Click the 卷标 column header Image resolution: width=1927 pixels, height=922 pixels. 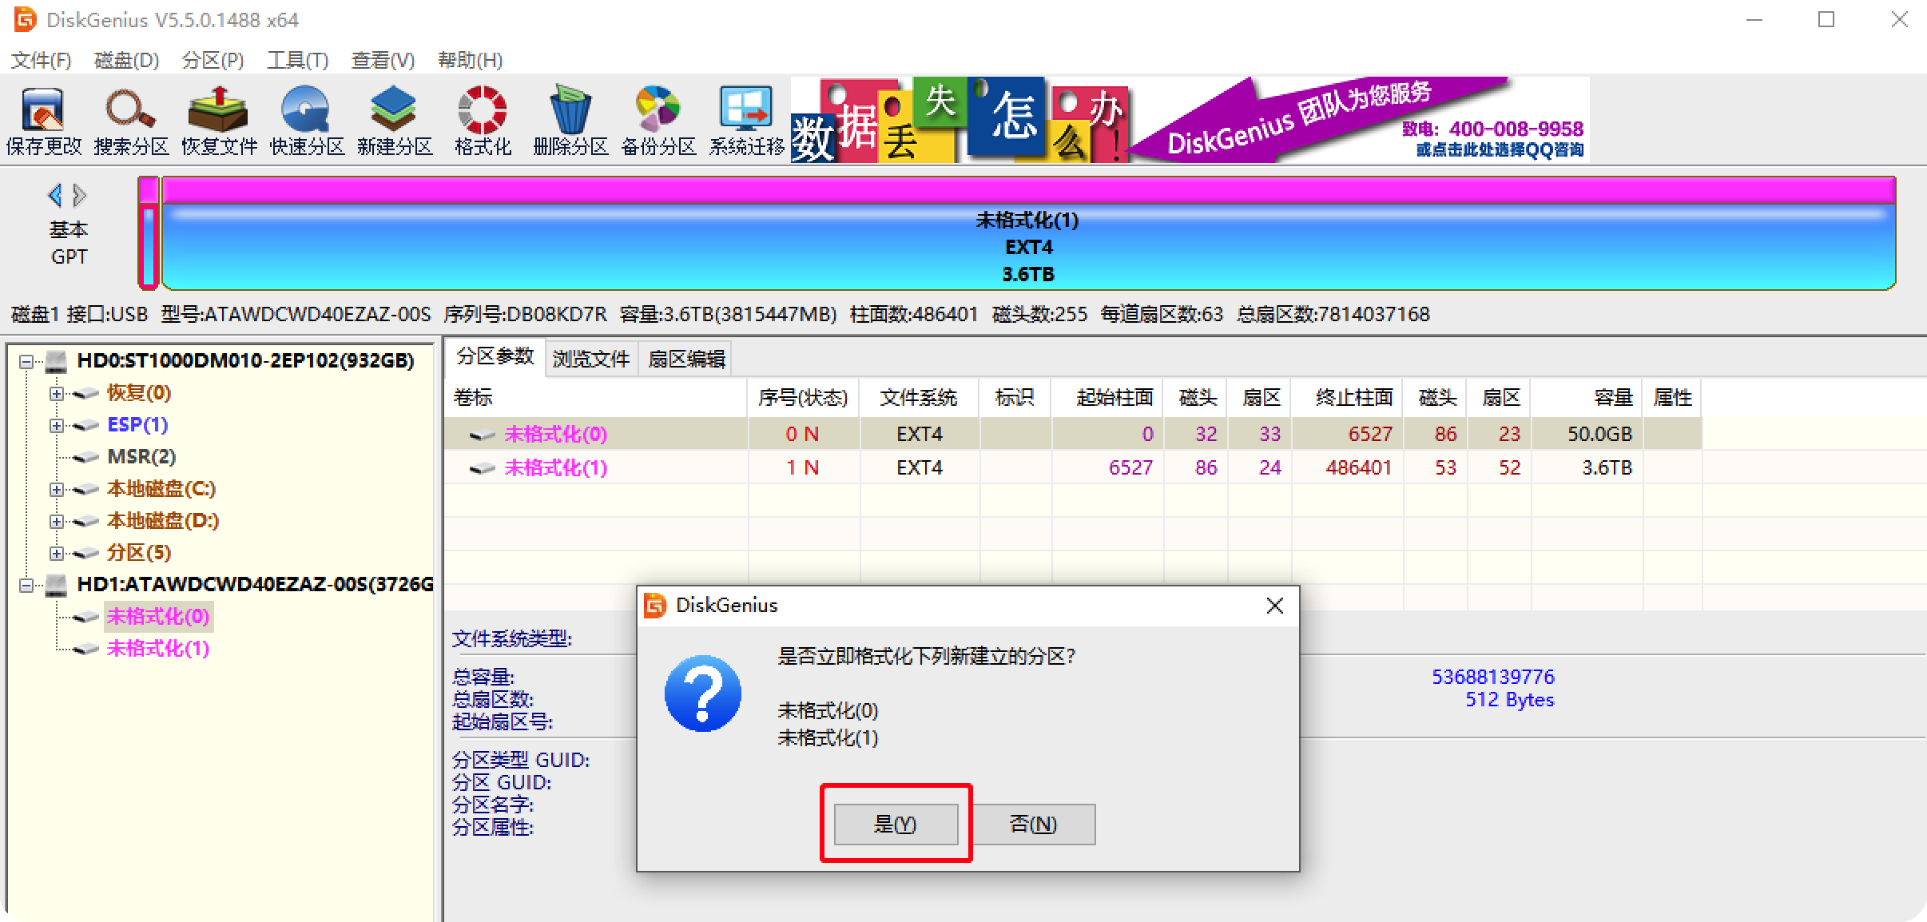coord(595,397)
